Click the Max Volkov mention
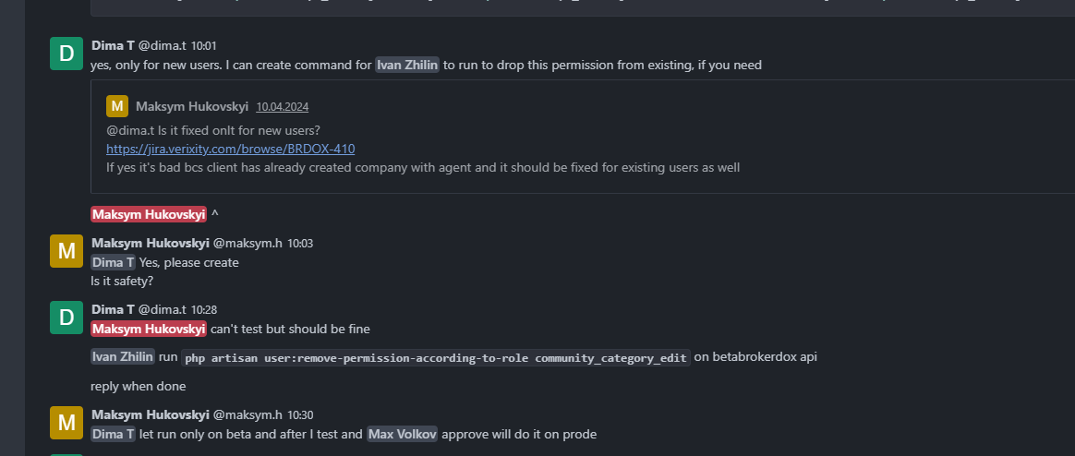This screenshot has width=1075, height=456. pyautogui.click(x=403, y=434)
